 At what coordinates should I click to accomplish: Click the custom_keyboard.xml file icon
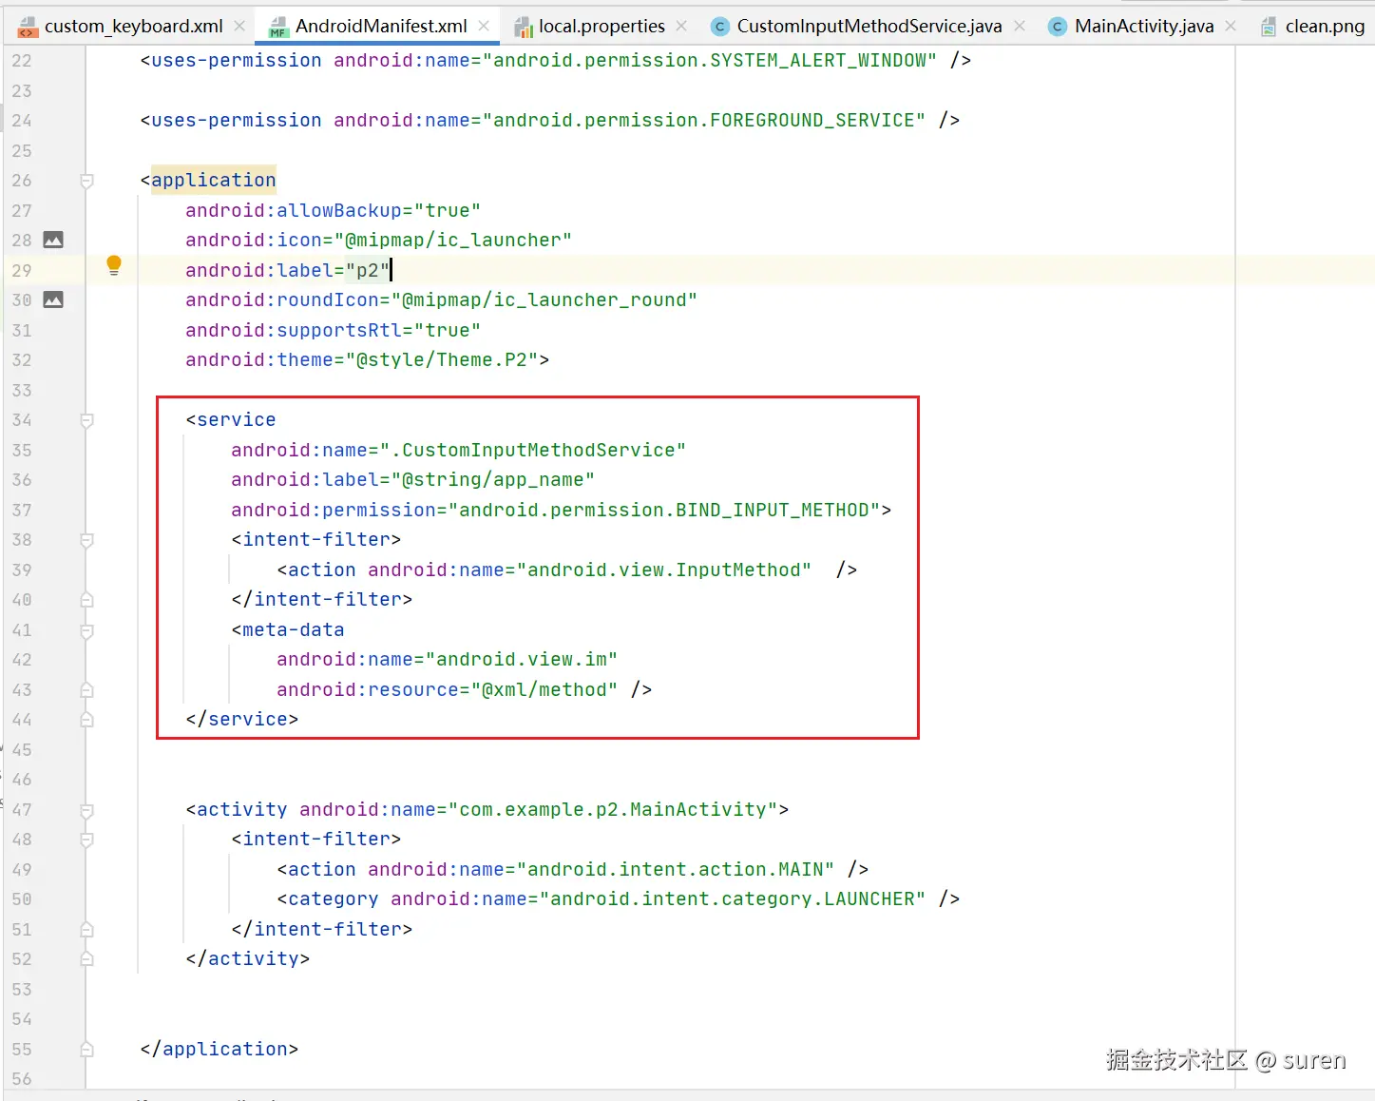tap(29, 27)
